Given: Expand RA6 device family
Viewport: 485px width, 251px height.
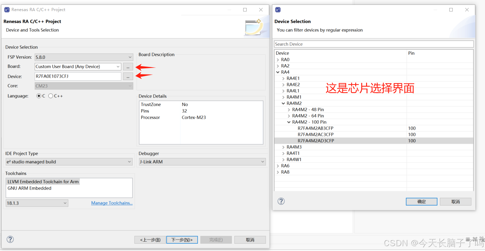Looking at the screenshot, I should click(x=278, y=166).
